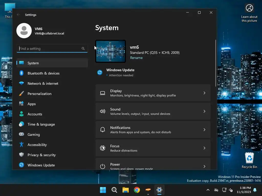Click the Personalization paintbrush icon
The width and height of the screenshot is (262, 196).
point(21,93)
